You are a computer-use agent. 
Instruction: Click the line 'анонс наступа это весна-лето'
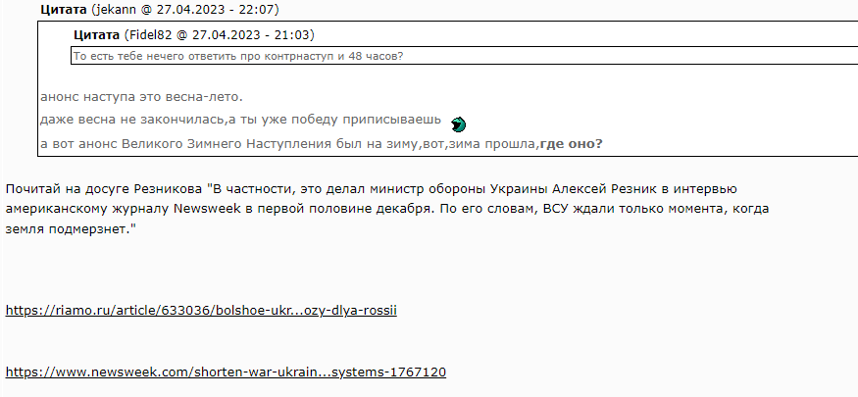point(141,97)
